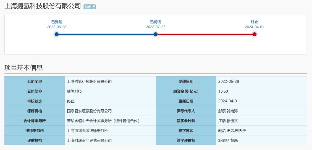Click the red progress line segment 已问询 to 终止
The width and height of the screenshot is (312, 150).
[205, 34]
